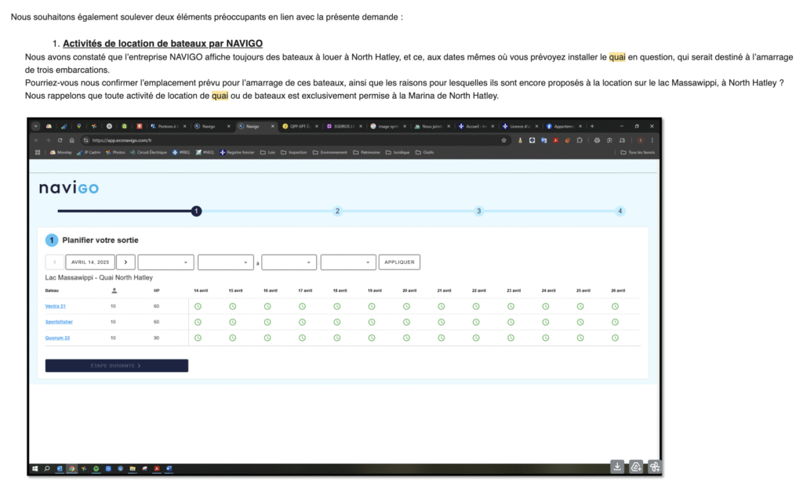This screenshot has height=495, width=803.
Task: Click the browser forward arrow
Action: (48, 140)
